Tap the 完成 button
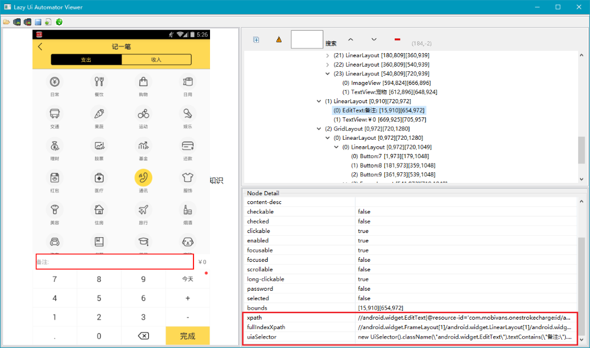This screenshot has height=348, width=590. pyautogui.click(x=188, y=336)
